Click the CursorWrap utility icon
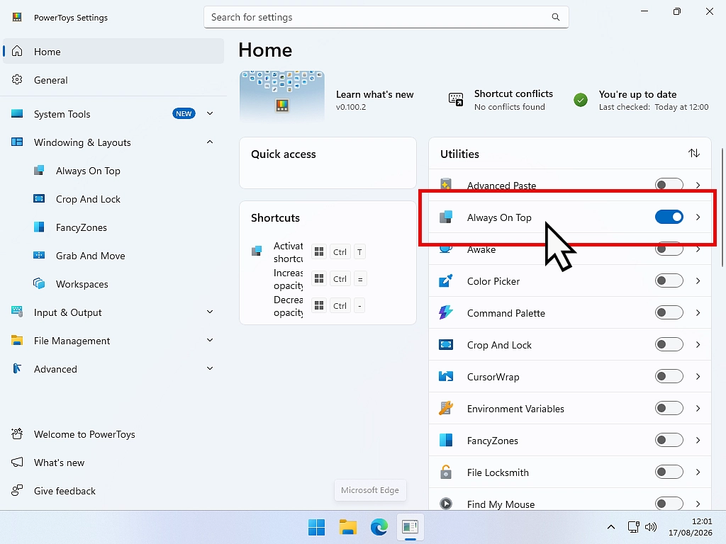726x544 pixels. (445, 377)
